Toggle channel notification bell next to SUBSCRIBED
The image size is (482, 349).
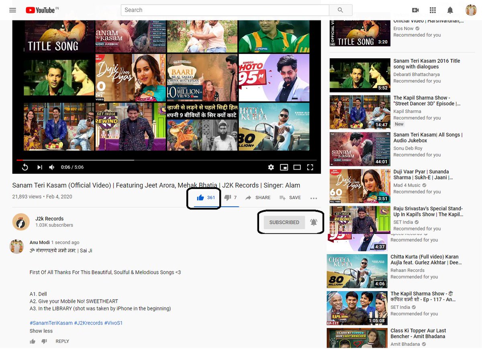(314, 222)
